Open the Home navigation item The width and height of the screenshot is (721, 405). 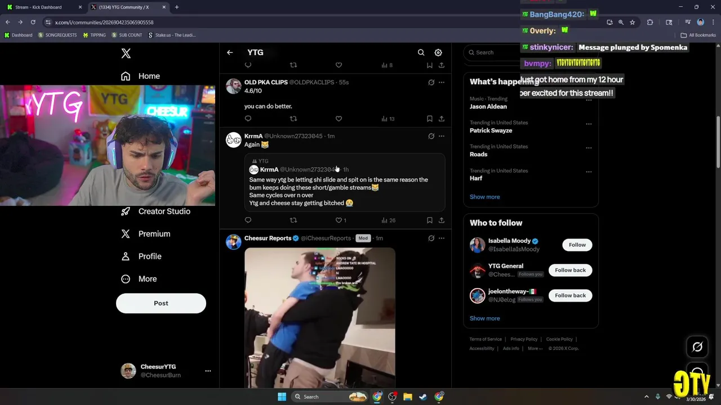pyautogui.click(x=141, y=76)
